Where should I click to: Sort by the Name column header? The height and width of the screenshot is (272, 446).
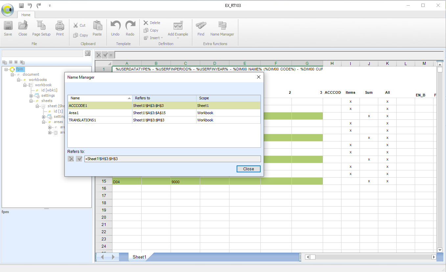(100, 98)
